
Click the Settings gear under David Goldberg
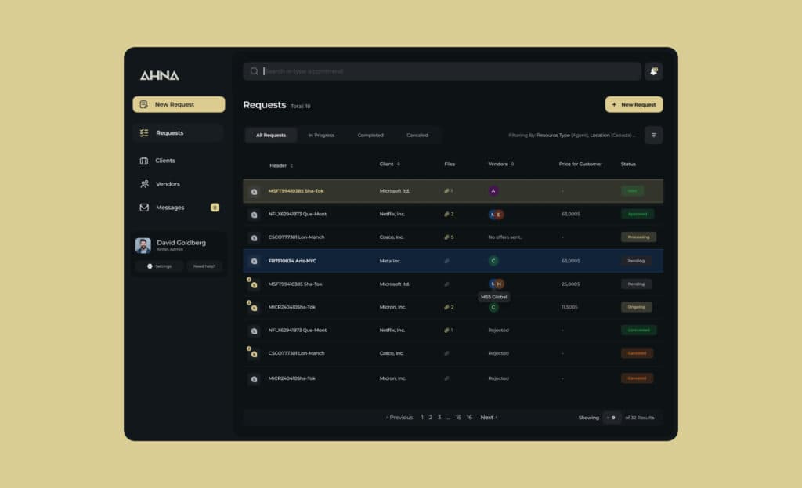click(x=150, y=266)
